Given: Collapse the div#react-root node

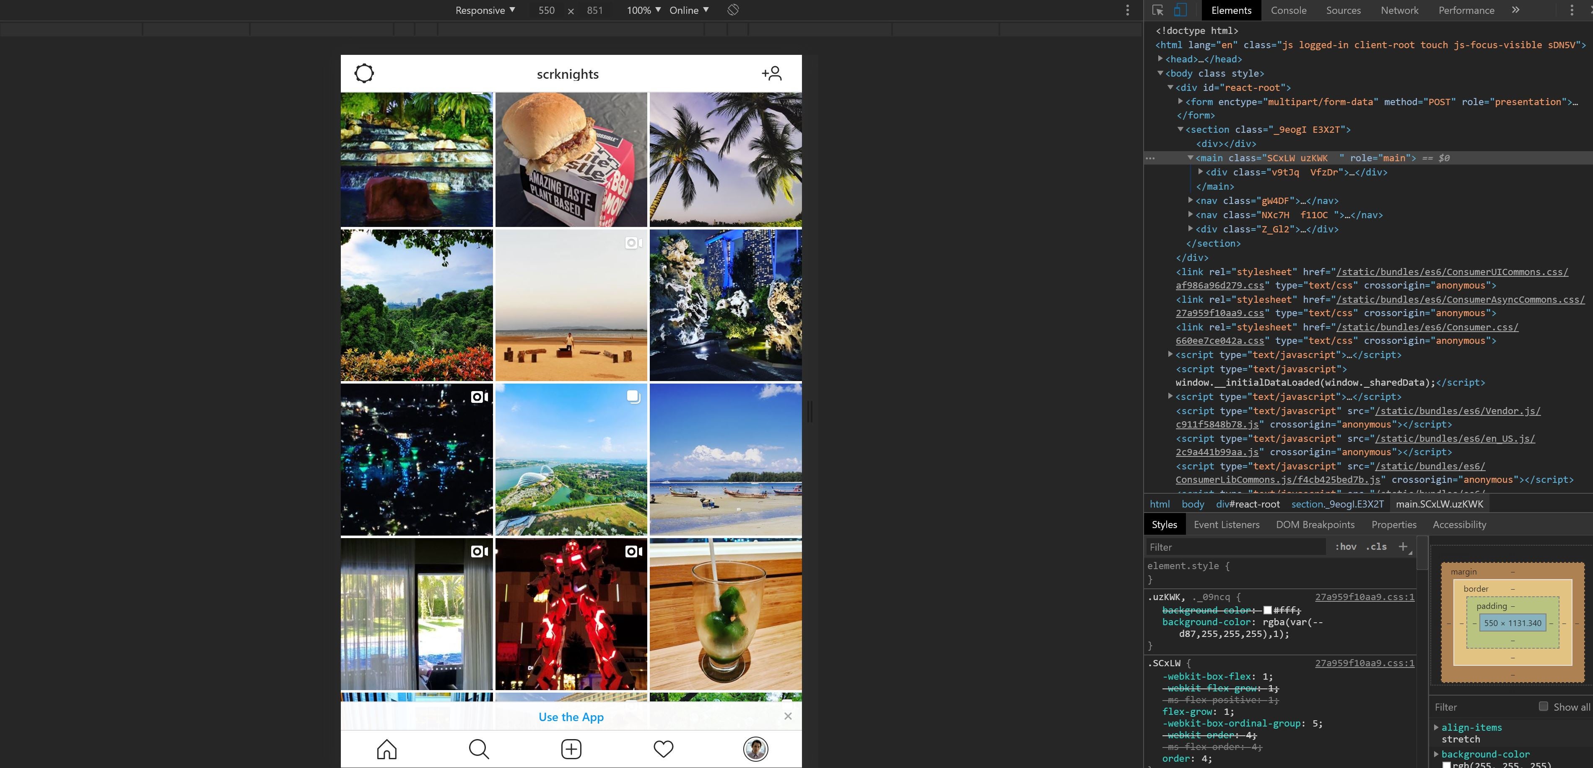Looking at the screenshot, I should (x=1170, y=87).
